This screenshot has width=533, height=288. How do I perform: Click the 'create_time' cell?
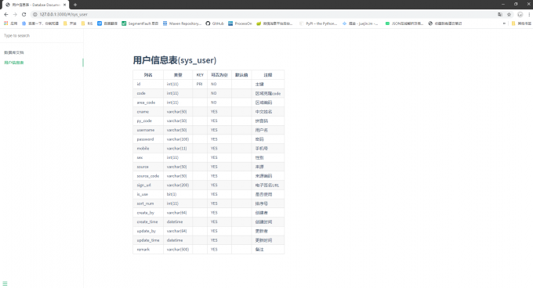(x=148, y=221)
